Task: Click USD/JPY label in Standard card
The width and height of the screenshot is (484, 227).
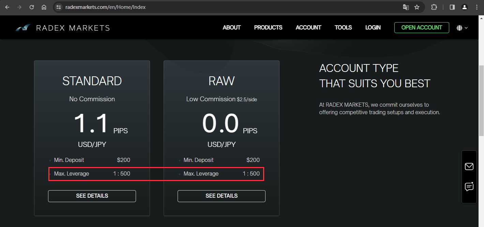Action: 92,145
